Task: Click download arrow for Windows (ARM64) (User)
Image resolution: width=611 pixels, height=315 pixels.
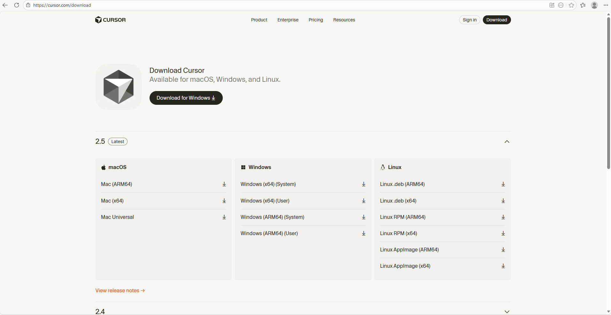Action: tap(364, 233)
